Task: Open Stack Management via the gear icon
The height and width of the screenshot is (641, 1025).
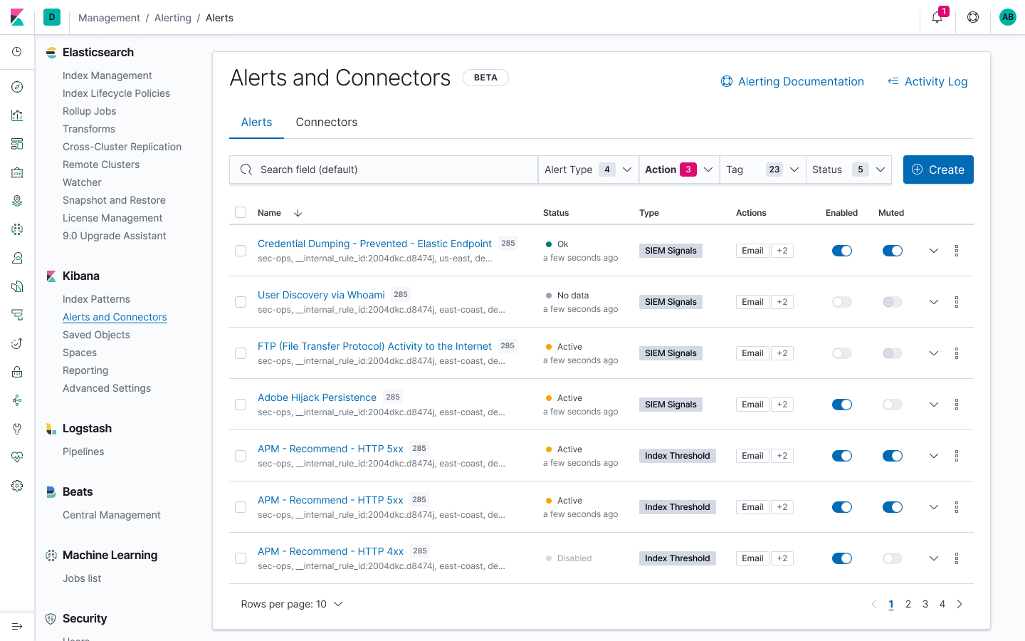Action: [x=17, y=486]
